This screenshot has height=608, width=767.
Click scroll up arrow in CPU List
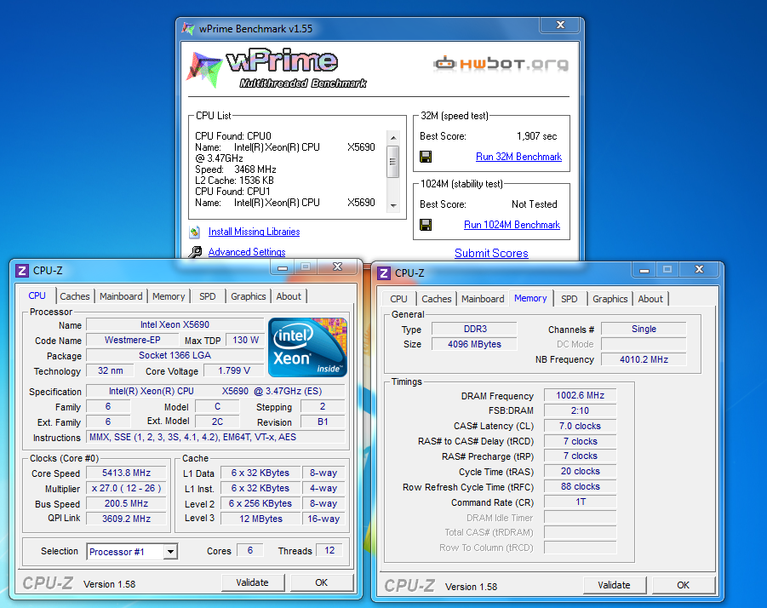click(x=392, y=138)
